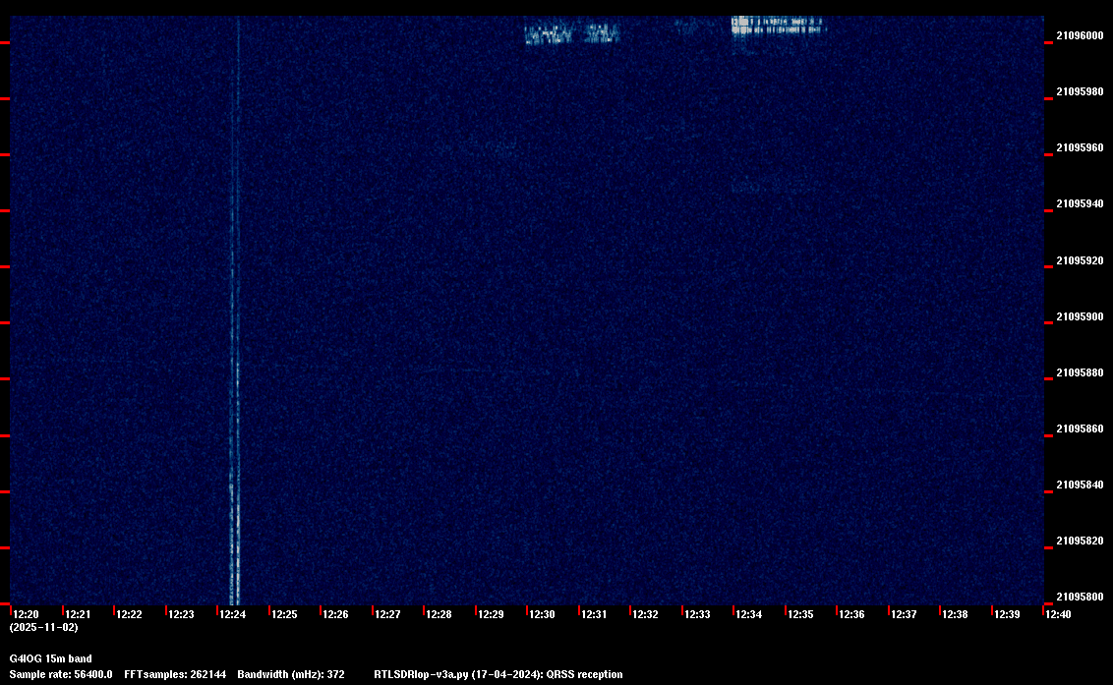Click the 12:31 time axis label
The width and height of the screenshot is (1113, 685).
pyautogui.click(x=594, y=614)
